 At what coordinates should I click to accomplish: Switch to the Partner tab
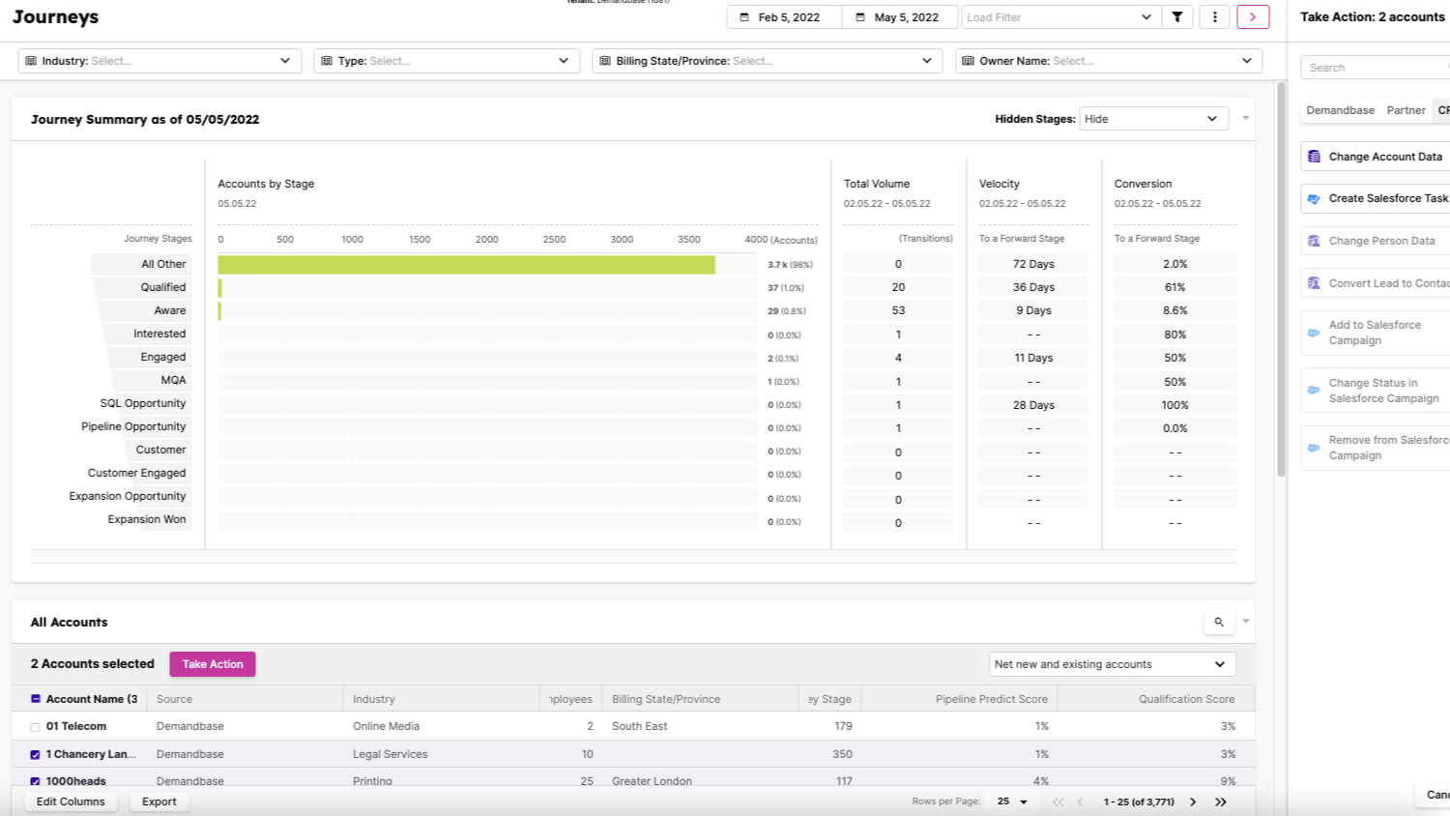tap(1406, 110)
